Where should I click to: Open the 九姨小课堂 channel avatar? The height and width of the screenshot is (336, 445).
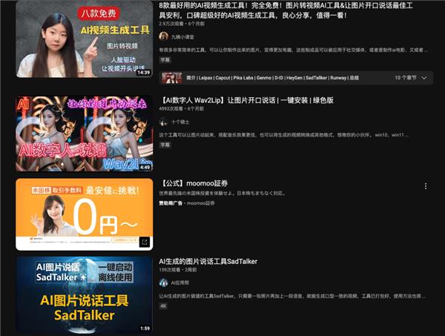(x=163, y=36)
